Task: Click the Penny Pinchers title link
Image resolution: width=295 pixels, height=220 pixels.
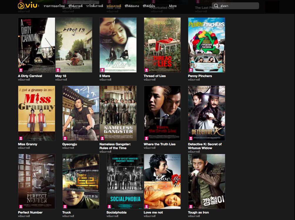Action: pos(200,76)
